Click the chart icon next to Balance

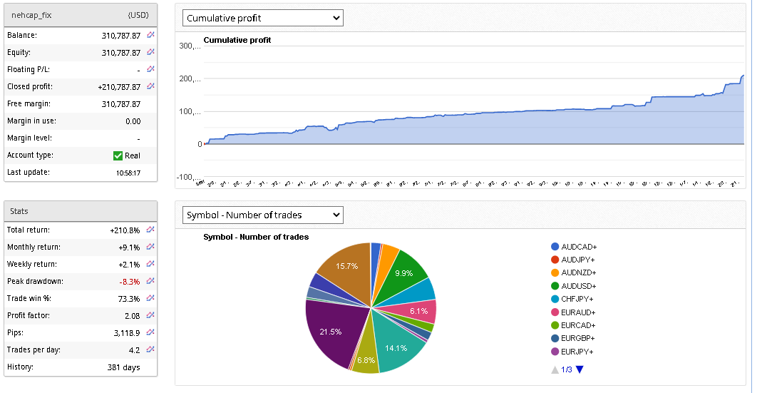click(150, 35)
